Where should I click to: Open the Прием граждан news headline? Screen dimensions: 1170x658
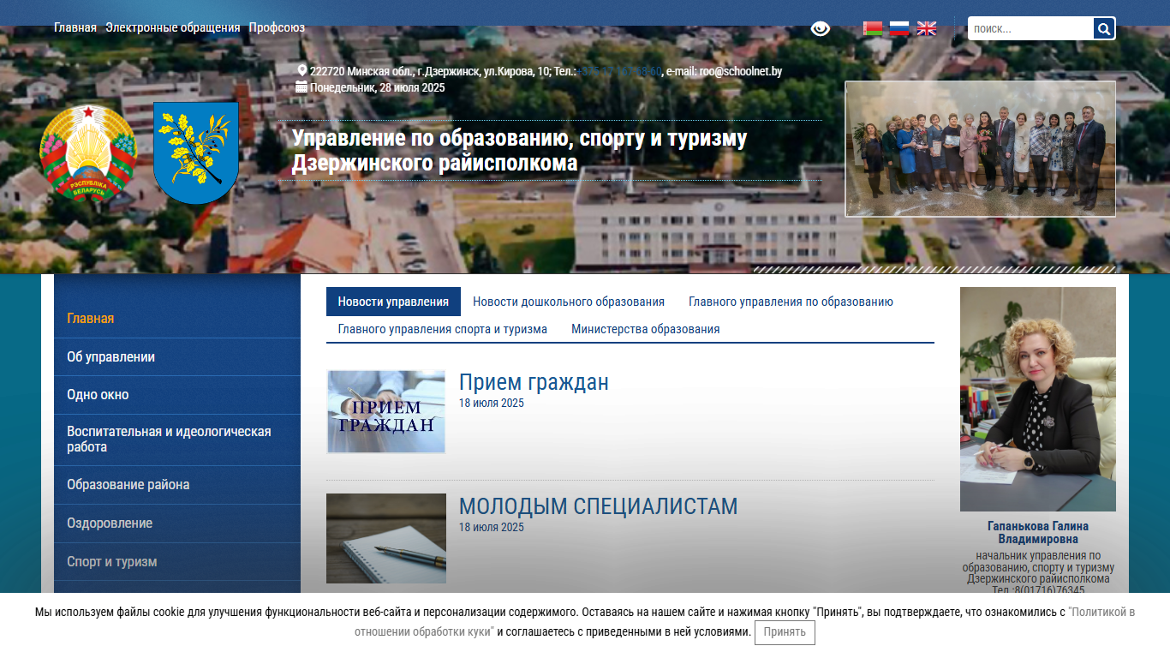tap(534, 382)
